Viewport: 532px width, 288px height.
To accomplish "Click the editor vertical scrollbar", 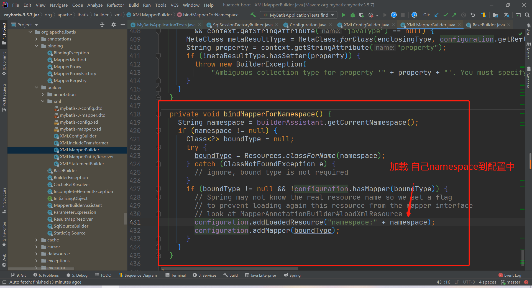I will coord(530,160).
